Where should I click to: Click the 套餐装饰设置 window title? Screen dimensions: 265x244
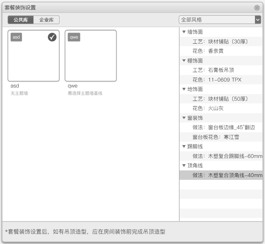click(20, 8)
